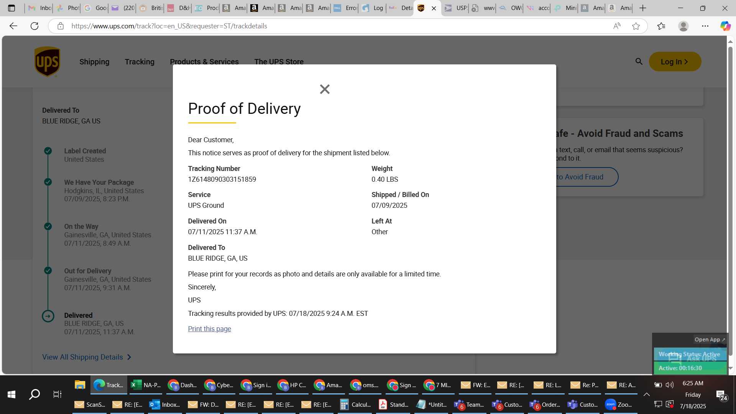This screenshot has width=736, height=414.
Task: Click the UPS site search icon
Action: (x=639, y=61)
